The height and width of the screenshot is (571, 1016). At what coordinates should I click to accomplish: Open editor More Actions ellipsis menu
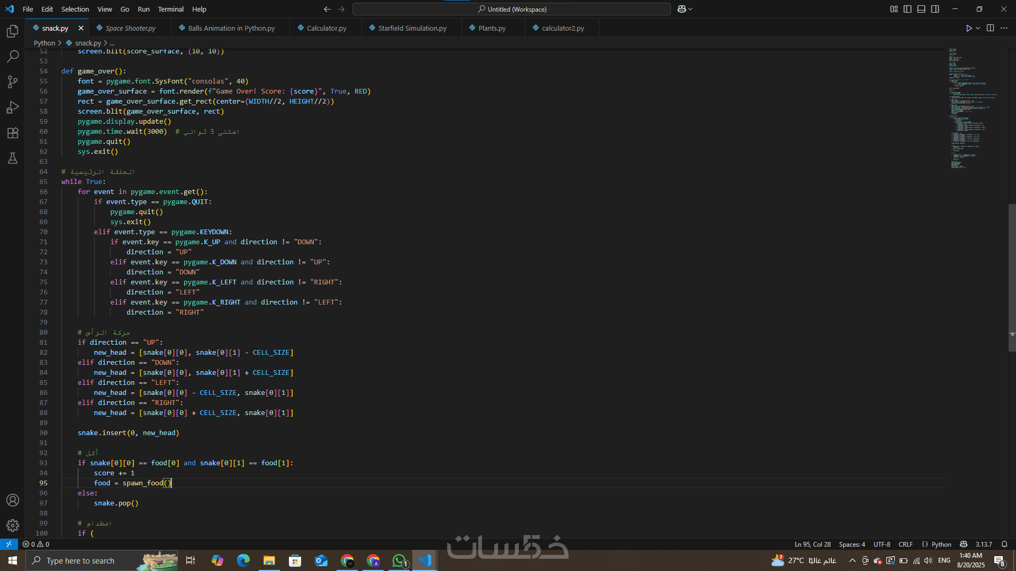(x=1004, y=28)
